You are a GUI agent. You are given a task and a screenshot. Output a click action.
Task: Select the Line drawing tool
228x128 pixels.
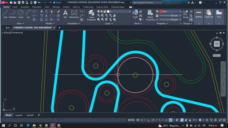click(x=5, y=14)
